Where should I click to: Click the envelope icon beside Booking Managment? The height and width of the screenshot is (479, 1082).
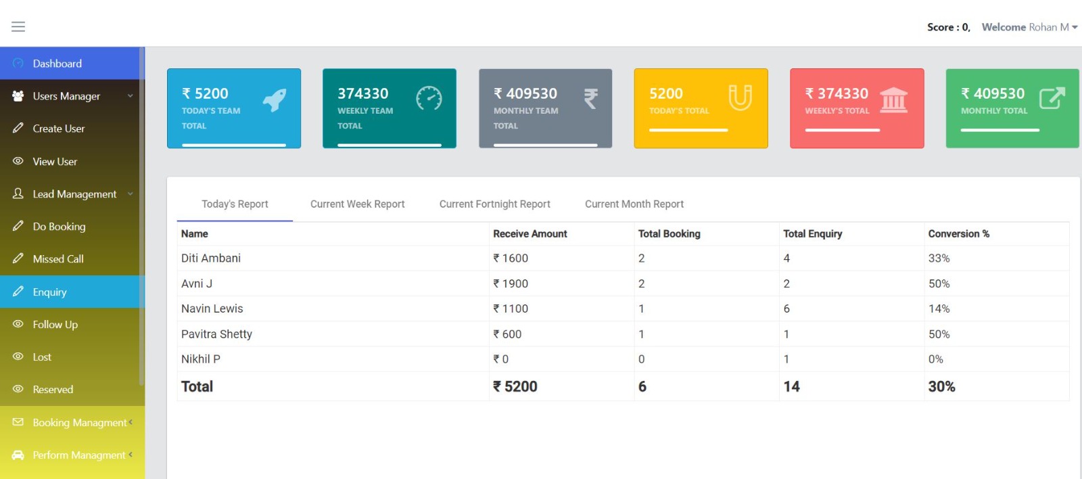(18, 422)
